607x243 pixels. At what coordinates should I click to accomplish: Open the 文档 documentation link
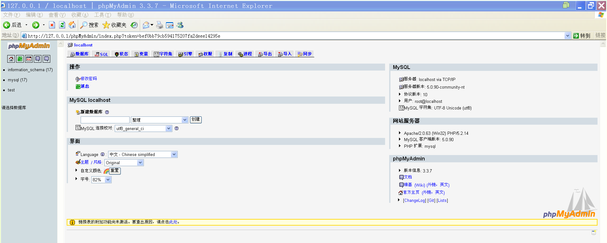point(408,177)
